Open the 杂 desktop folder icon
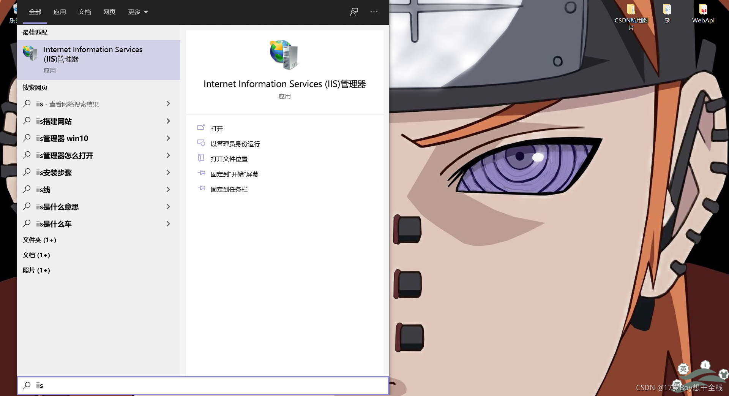The image size is (729, 396). tap(667, 14)
